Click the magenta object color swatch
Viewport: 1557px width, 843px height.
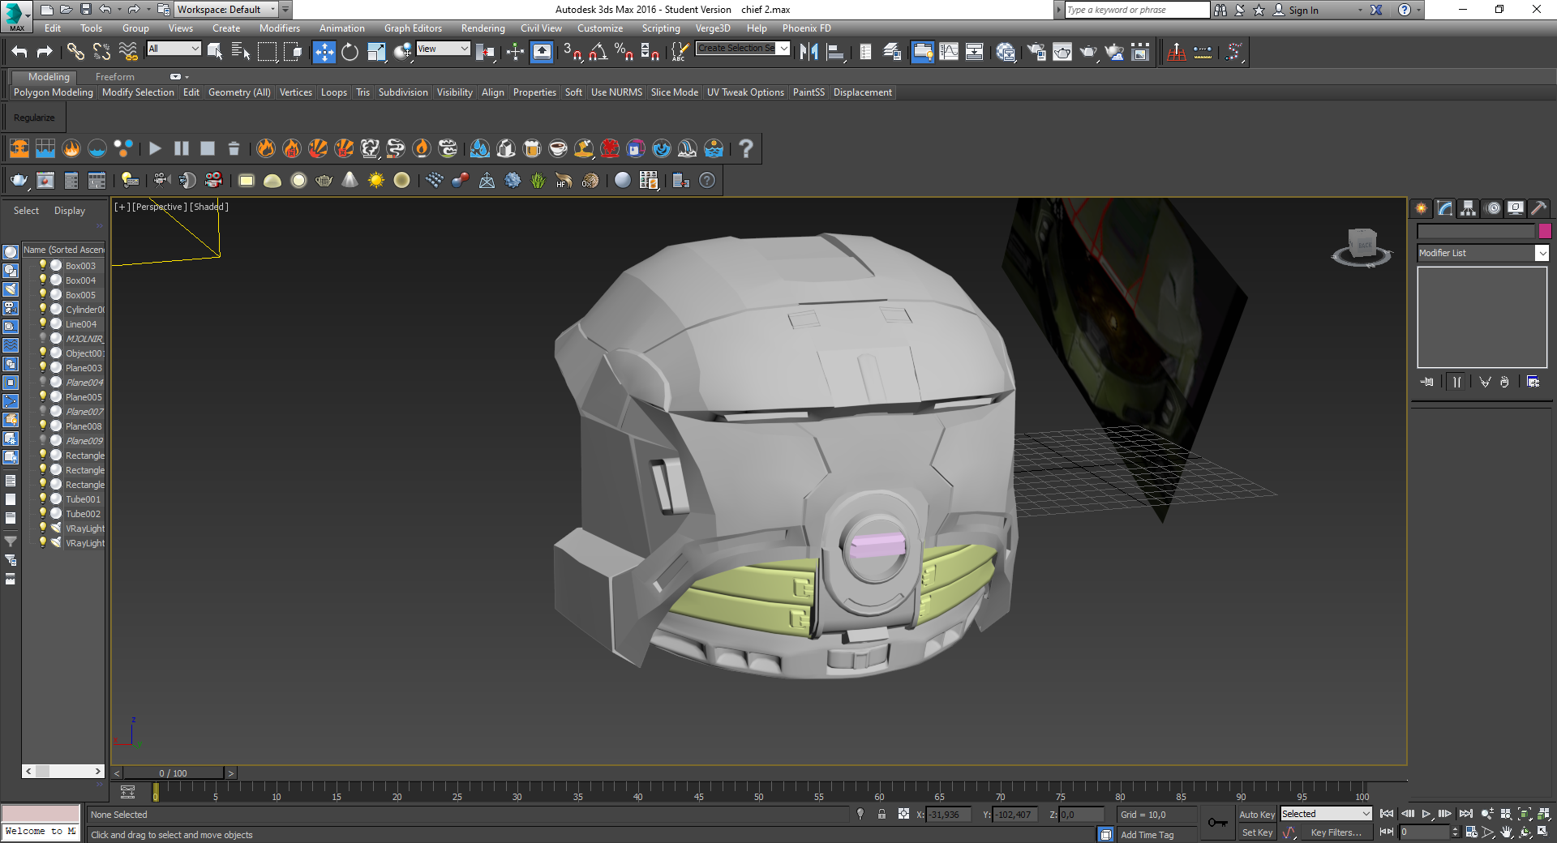pyautogui.click(x=1545, y=231)
